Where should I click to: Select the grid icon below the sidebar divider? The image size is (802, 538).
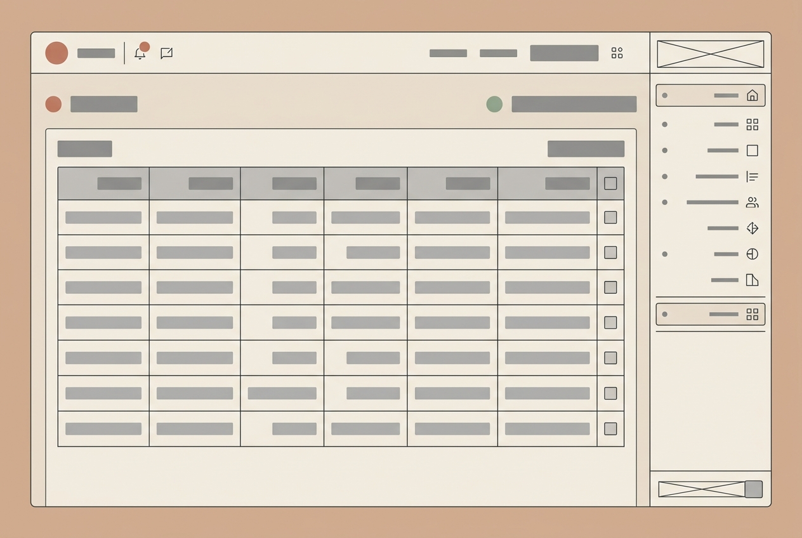point(752,314)
